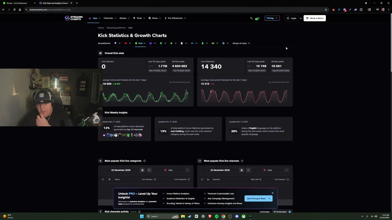Click the translate icon beside Add. Info column

pyautogui.click(x=260, y=179)
